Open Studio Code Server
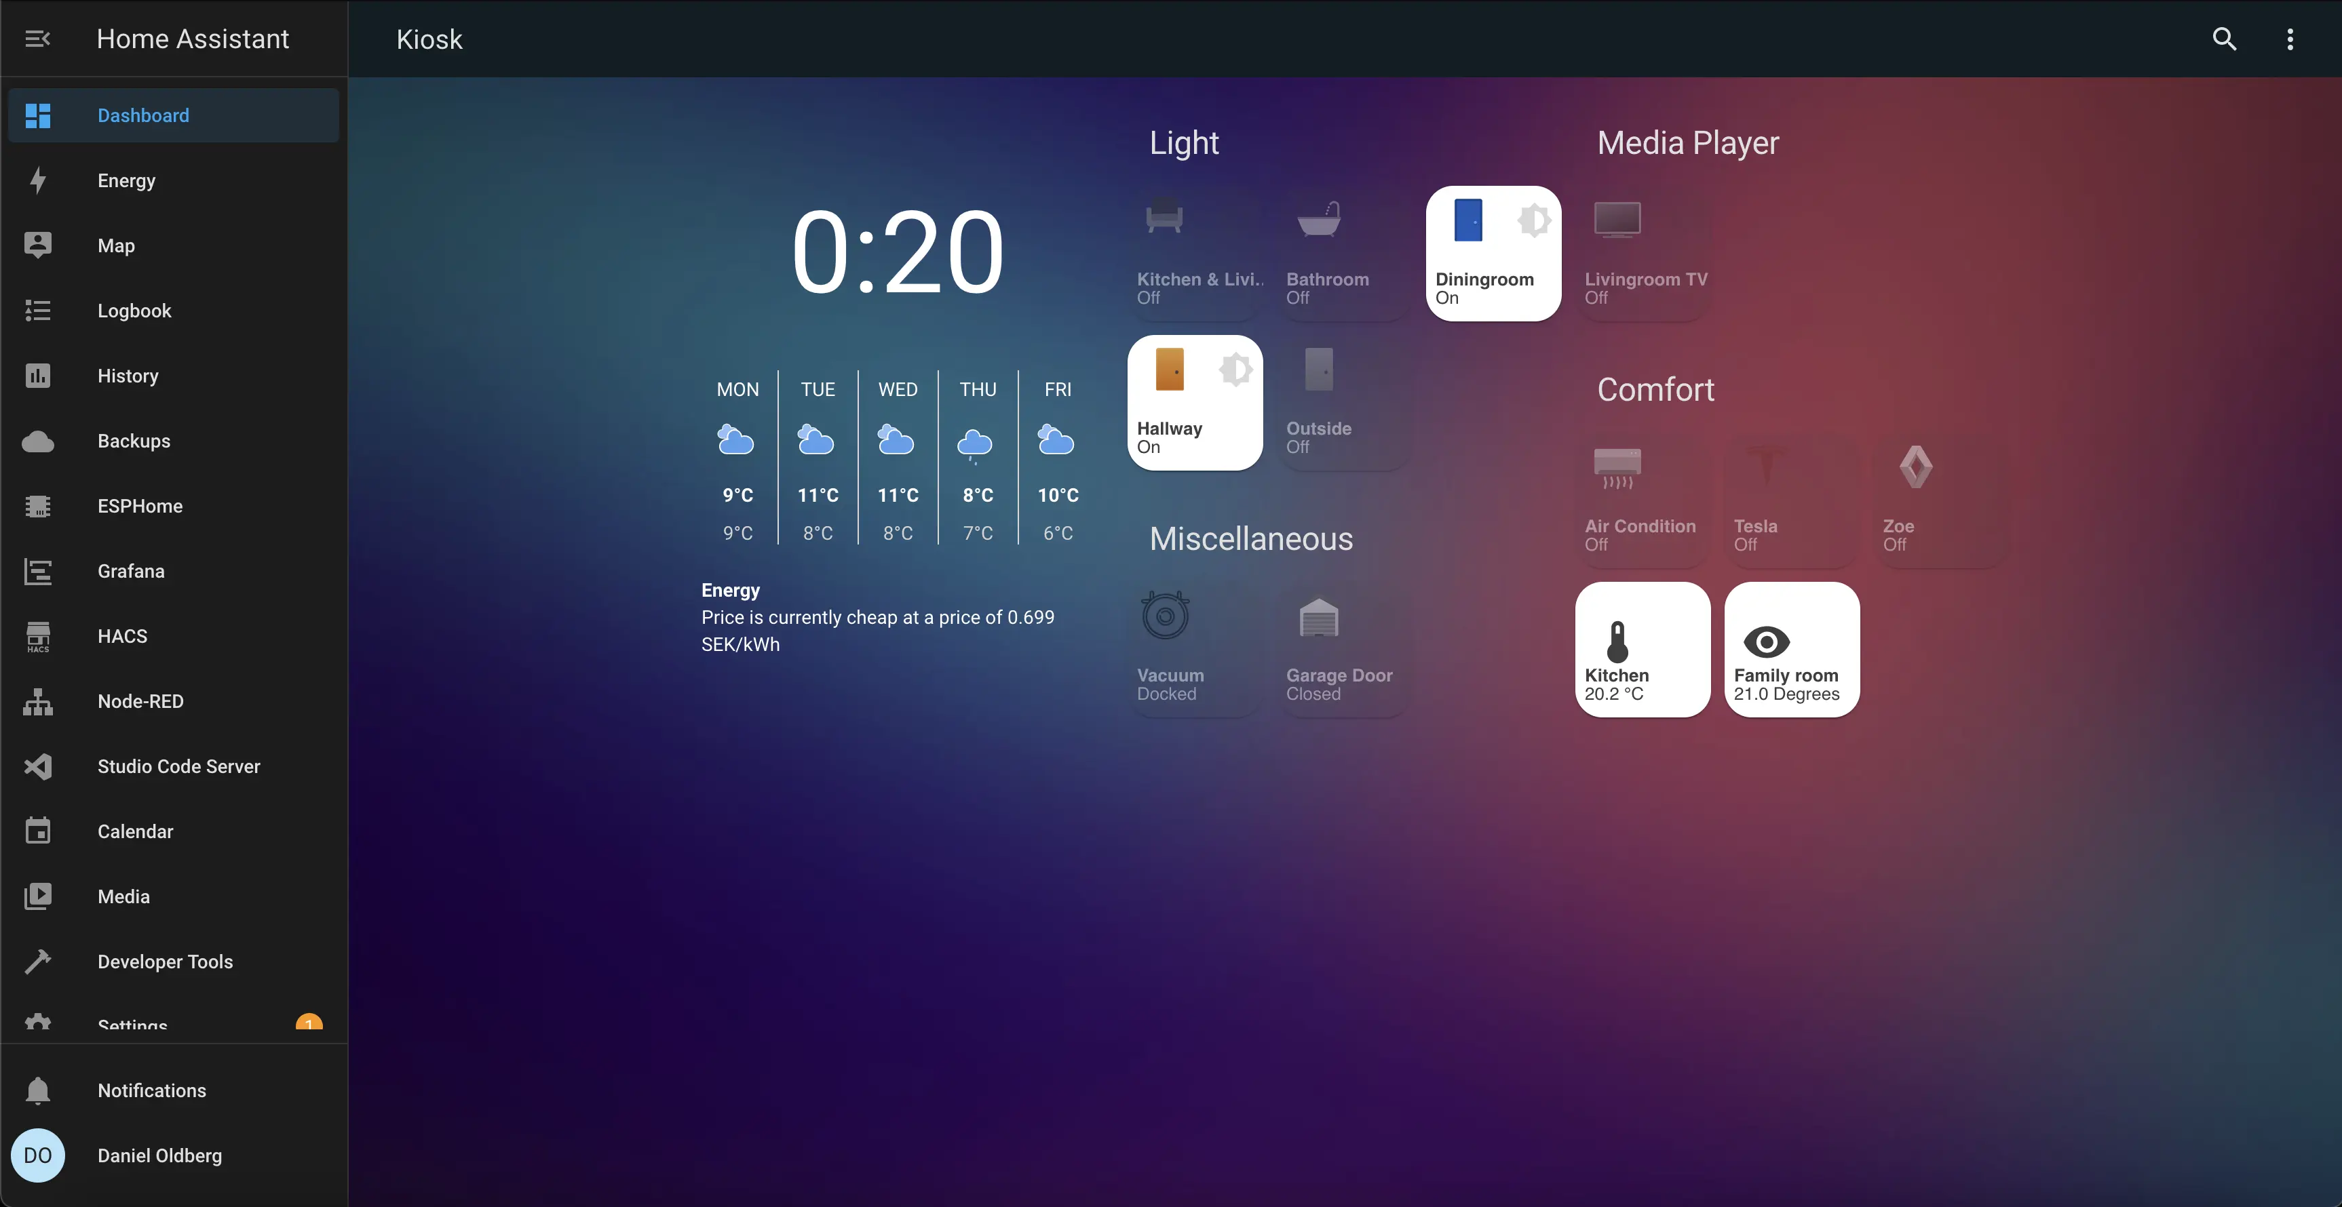The height and width of the screenshot is (1207, 2342). (x=178, y=765)
